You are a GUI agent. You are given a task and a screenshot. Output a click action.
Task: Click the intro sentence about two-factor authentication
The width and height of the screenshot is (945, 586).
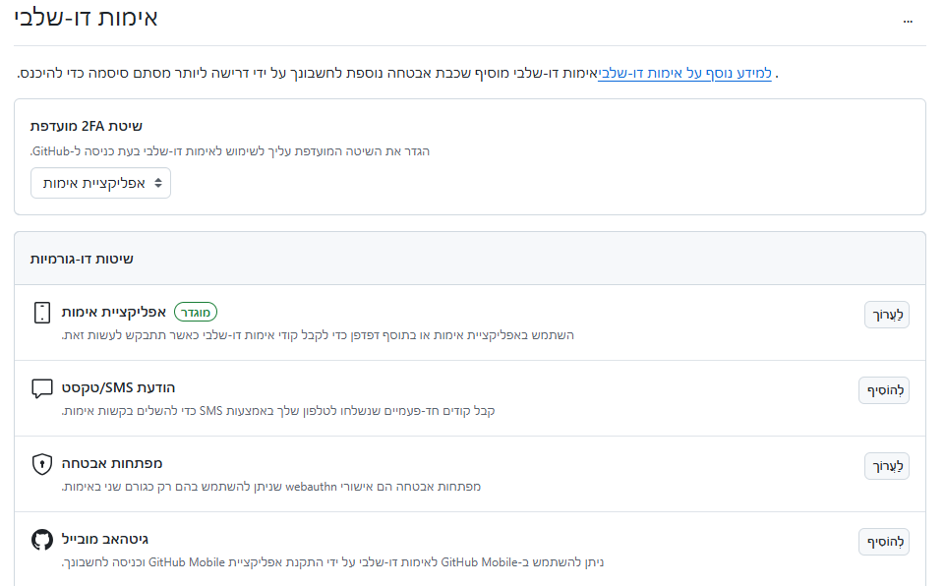308,74
